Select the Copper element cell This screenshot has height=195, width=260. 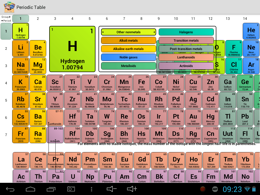193,83
